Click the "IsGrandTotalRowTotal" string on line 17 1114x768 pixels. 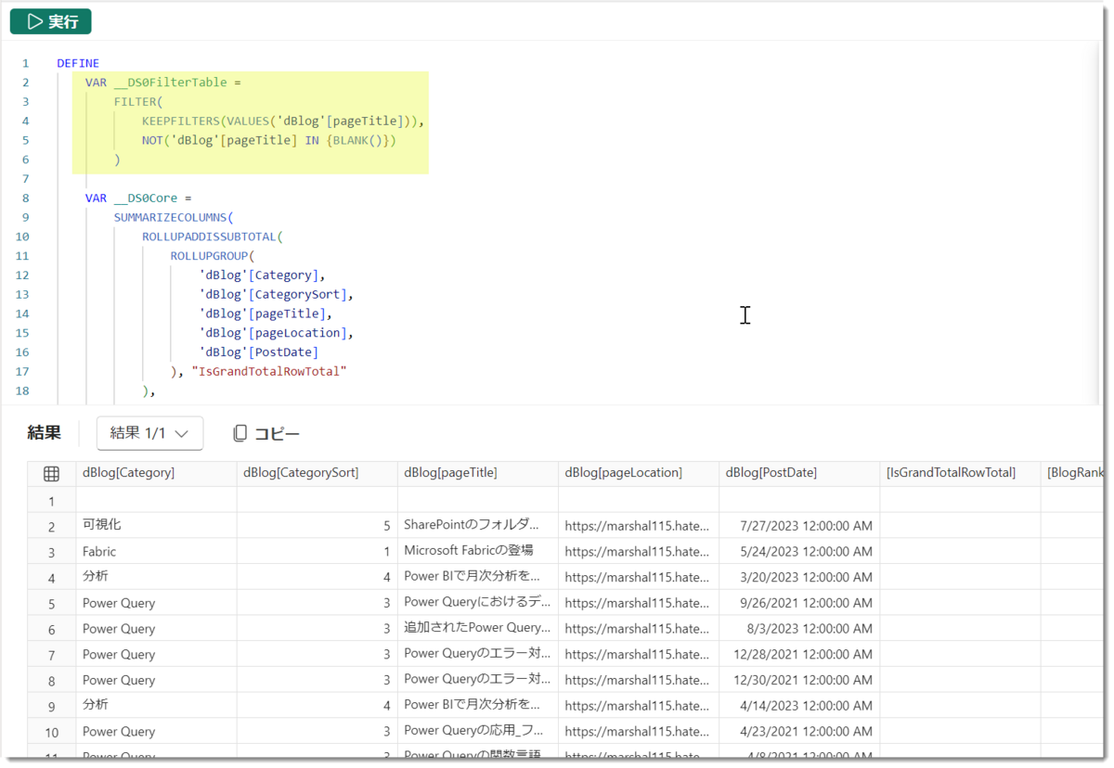click(268, 371)
